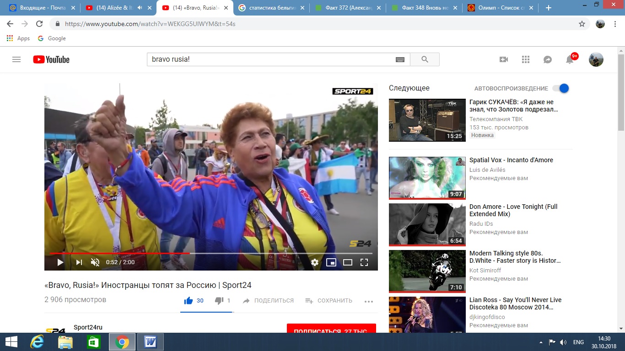
Task: Enter full screen mode
Action: point(364,262)
